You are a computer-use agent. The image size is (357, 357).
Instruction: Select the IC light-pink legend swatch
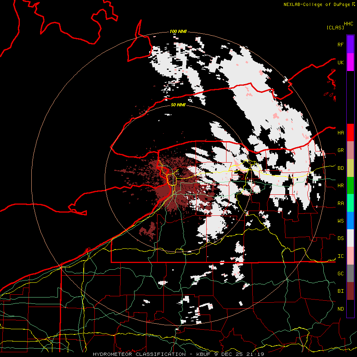[350, 256]
